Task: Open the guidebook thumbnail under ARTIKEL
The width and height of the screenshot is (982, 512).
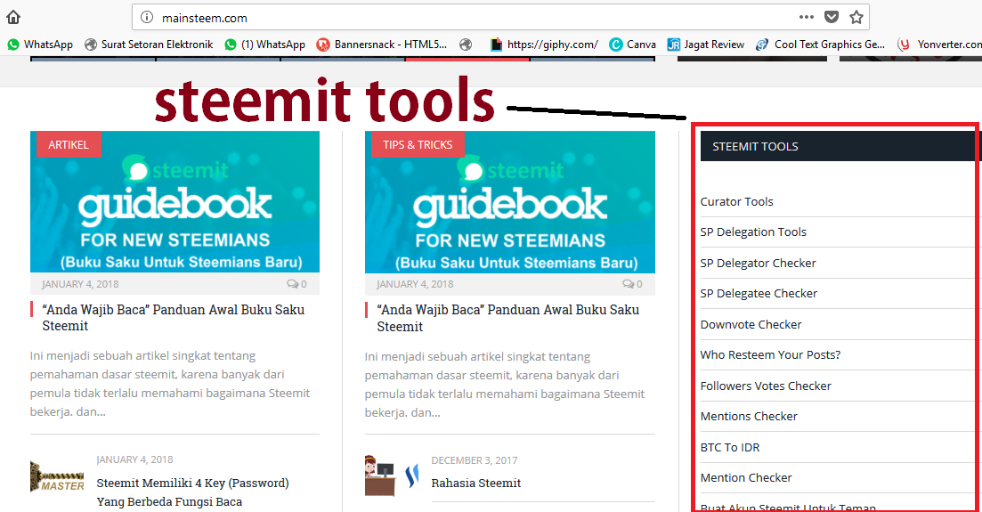Action: click(174, 201)
